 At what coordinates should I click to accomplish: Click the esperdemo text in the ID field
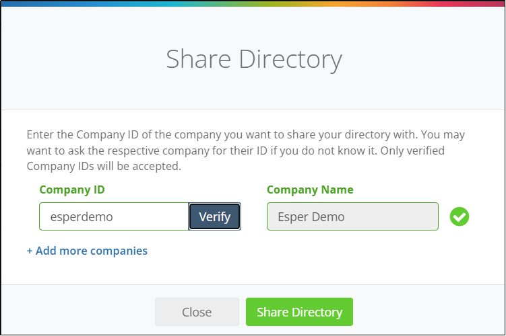[82, 217]
